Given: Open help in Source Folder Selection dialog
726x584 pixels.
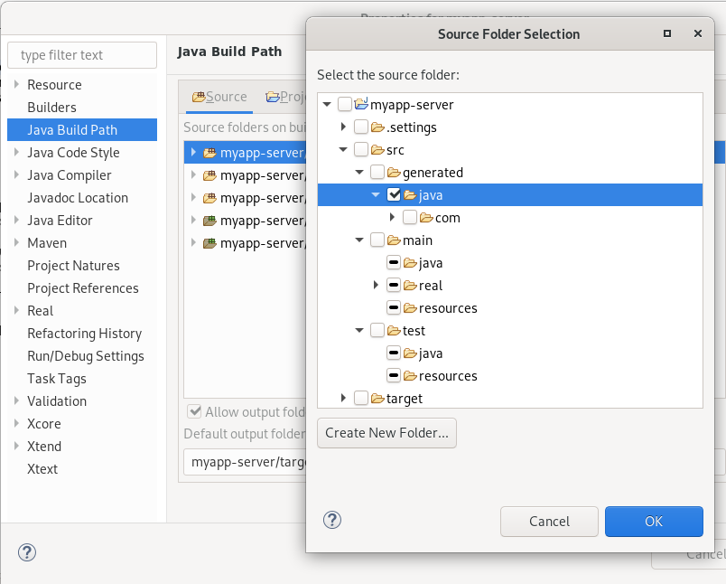Looking at the screenshot, I should point(332,520).
